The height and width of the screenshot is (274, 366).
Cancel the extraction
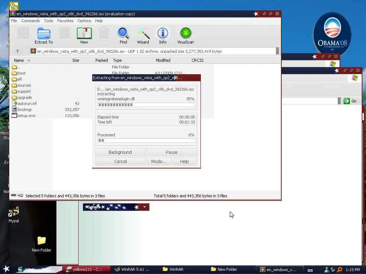(120, 162)
